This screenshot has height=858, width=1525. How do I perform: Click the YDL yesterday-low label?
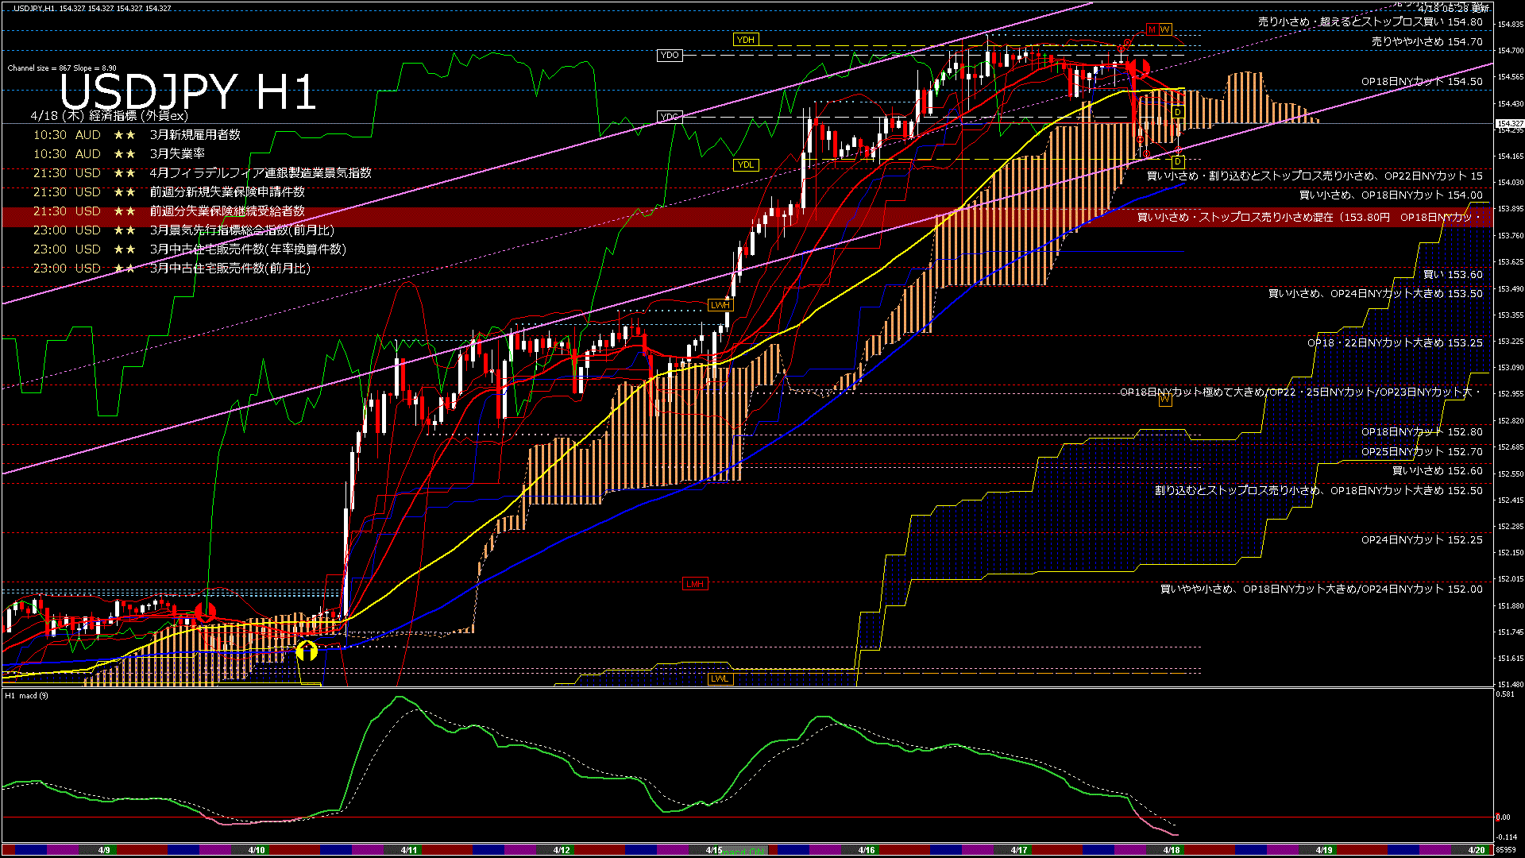pos(745,164)
